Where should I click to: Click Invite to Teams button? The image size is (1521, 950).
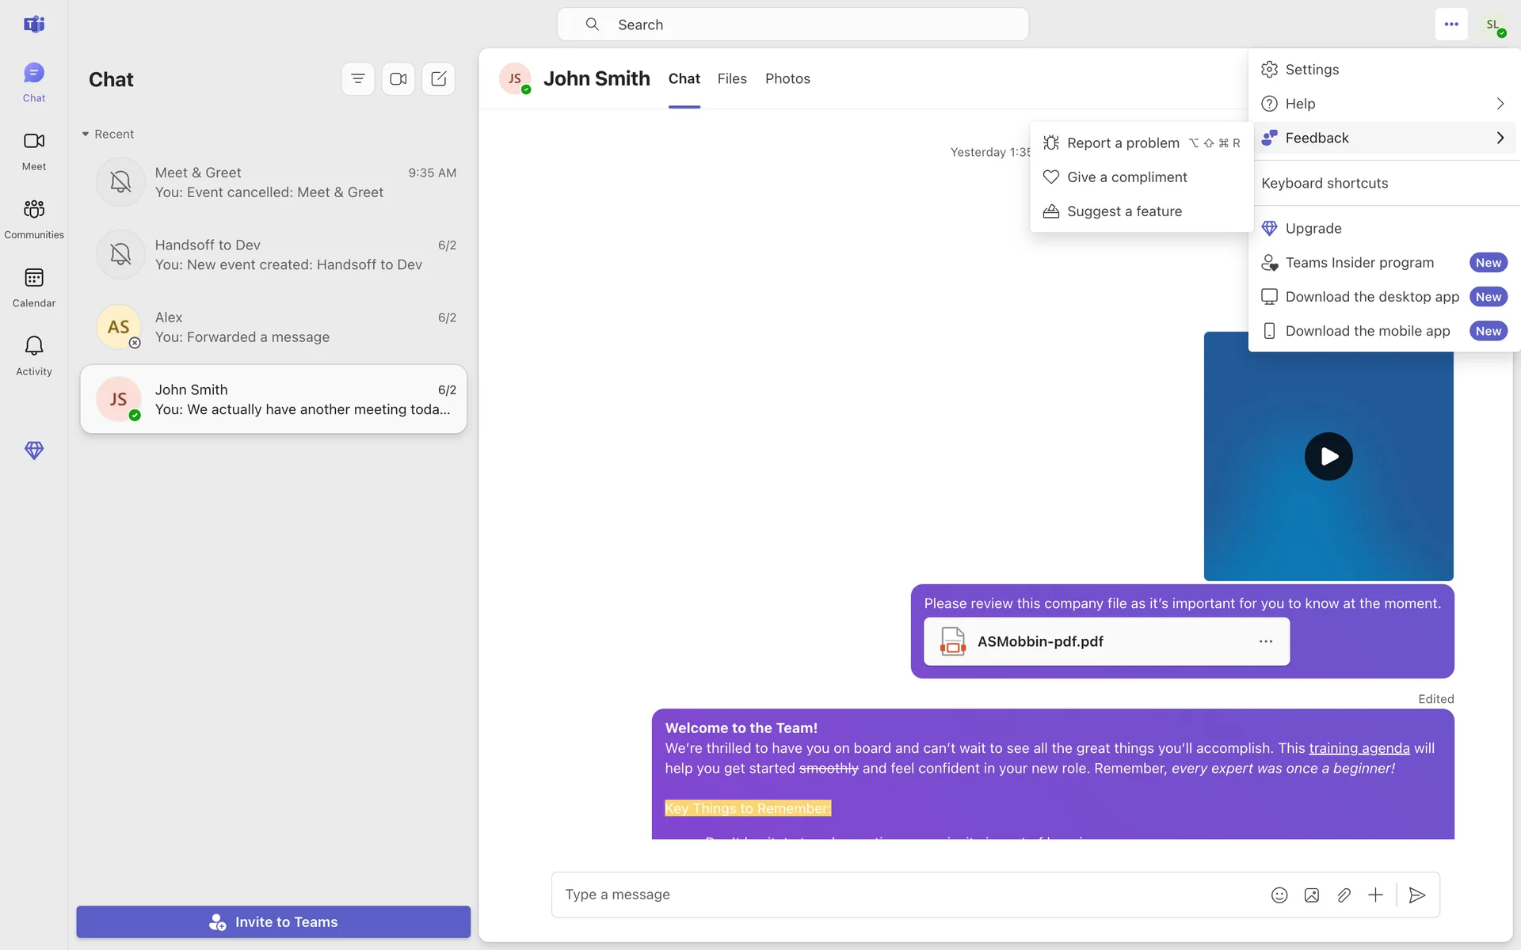(273, 921)
